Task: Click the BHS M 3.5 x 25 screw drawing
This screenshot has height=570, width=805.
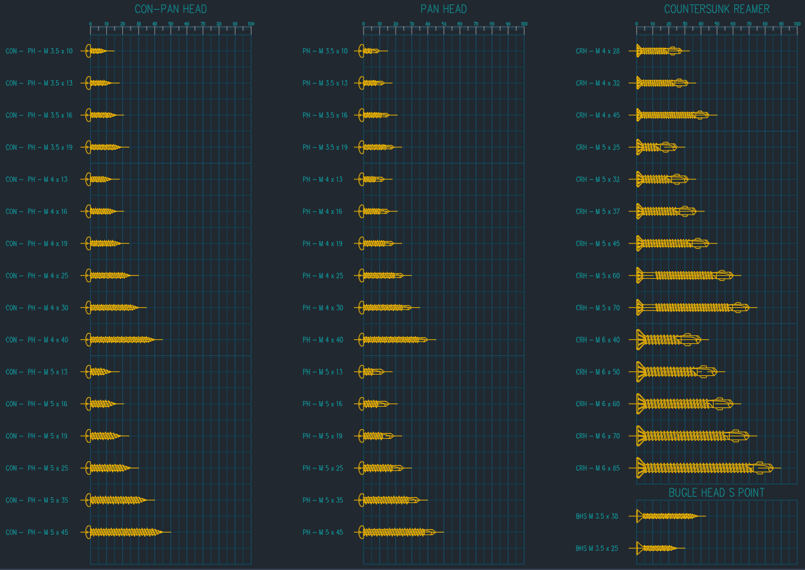Action: (x=658, y=548)
